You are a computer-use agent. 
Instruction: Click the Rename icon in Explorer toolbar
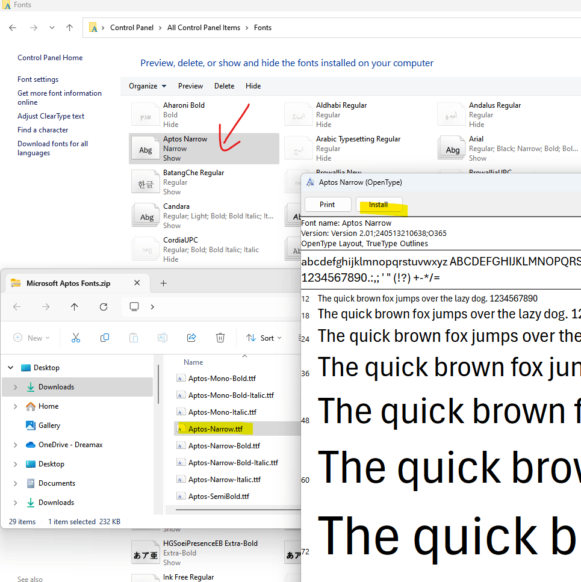tap(162, 338)
